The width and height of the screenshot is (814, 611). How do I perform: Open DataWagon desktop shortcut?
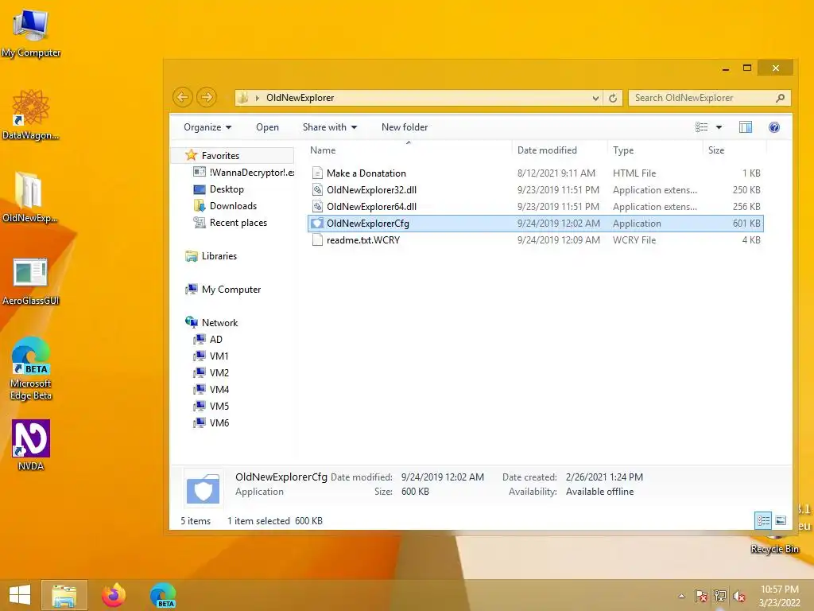coord(30,115)
